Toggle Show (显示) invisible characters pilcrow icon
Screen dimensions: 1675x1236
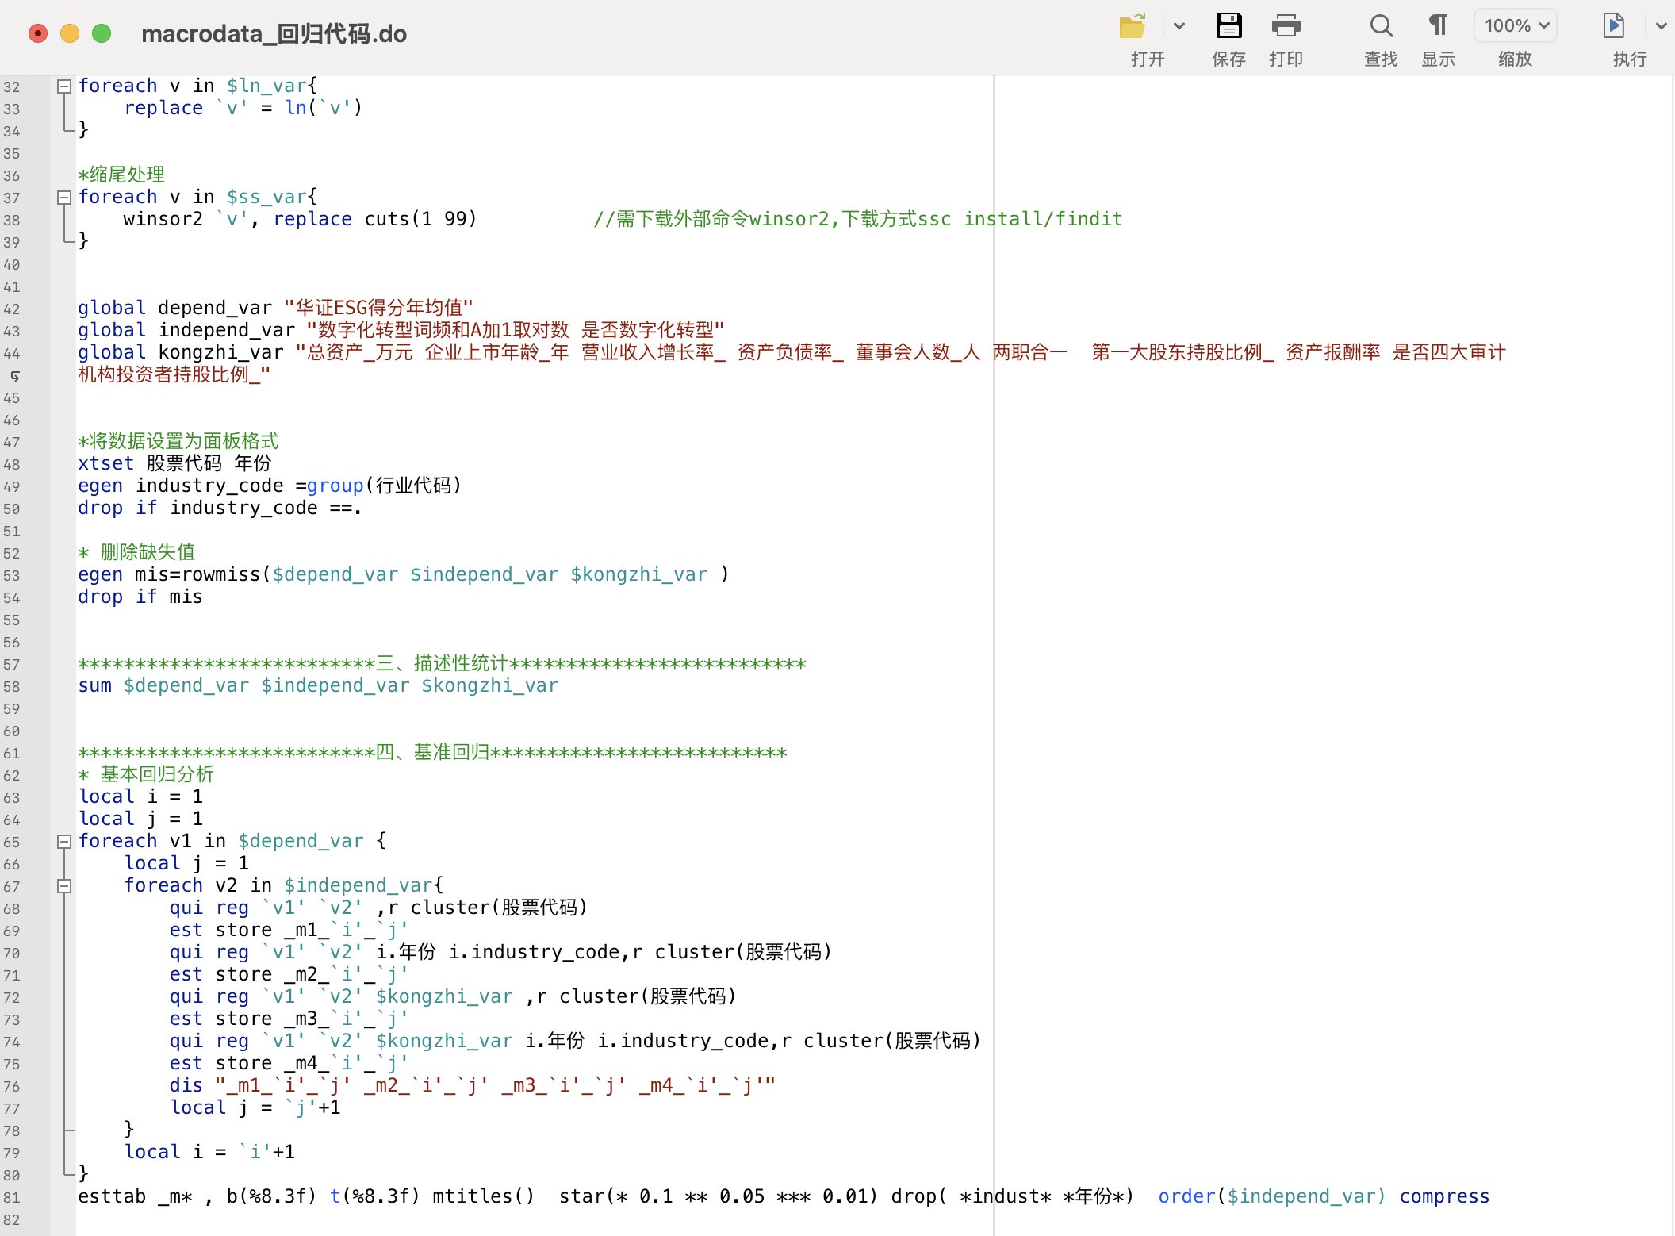[1438, 26]
